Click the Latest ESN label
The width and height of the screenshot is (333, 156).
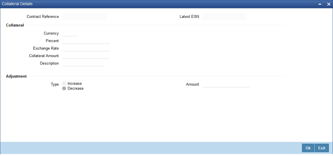click(x=190, y=16)
